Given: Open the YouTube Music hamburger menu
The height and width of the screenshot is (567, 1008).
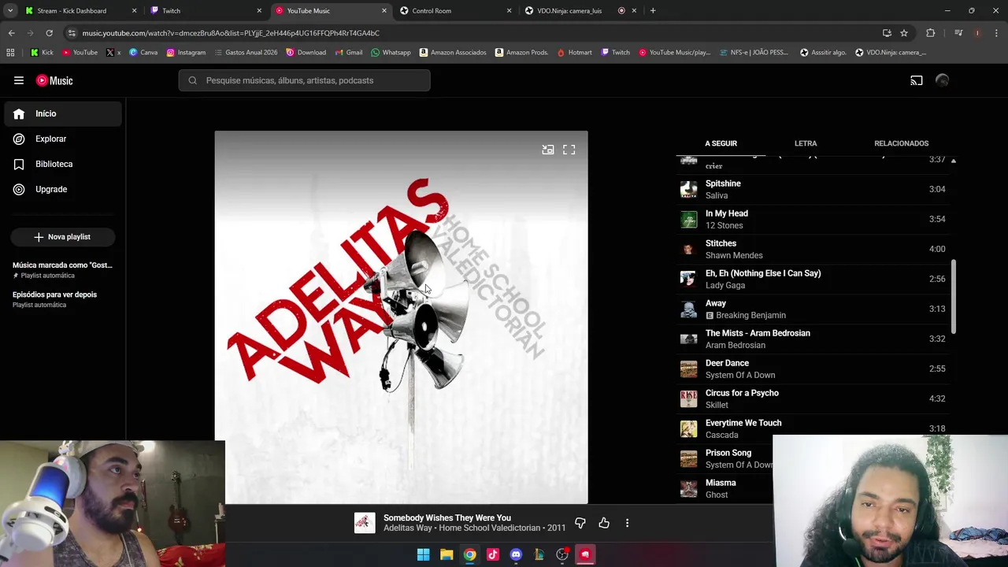Looking at the screenshot, I should [x=19, y=80].
